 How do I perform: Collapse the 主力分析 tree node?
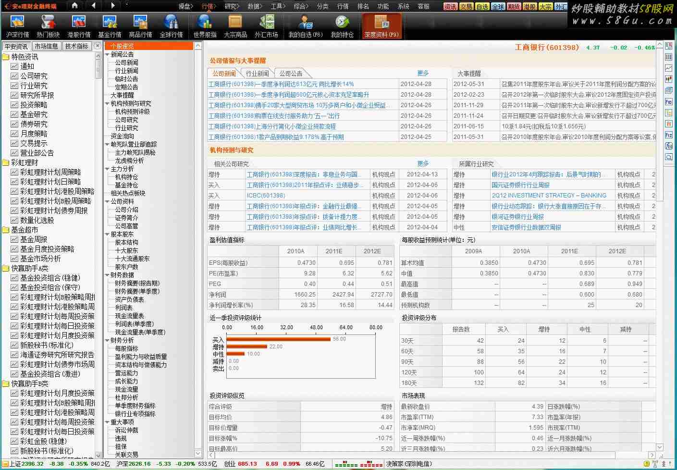click(107, 169)
